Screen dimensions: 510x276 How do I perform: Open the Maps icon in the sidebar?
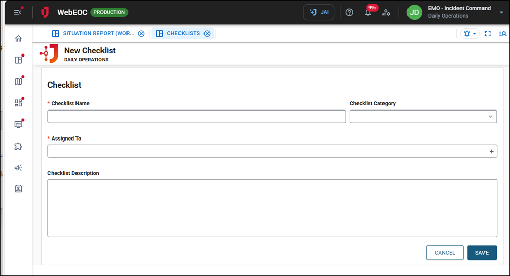[19, 81]
